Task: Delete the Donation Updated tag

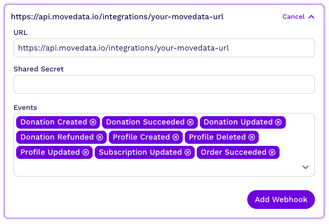Action: click(279, 122)
